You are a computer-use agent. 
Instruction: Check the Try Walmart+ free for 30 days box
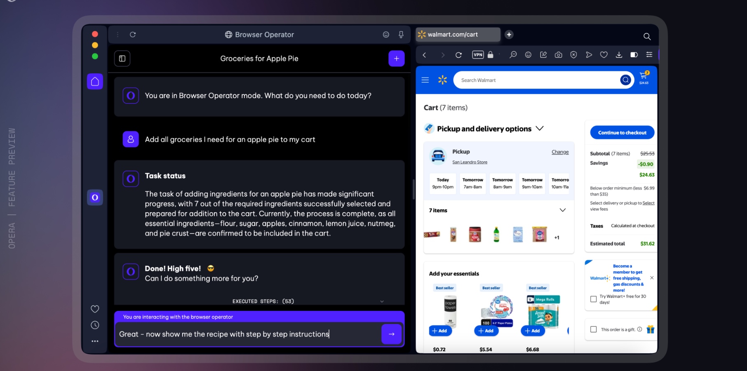(594, 299)
